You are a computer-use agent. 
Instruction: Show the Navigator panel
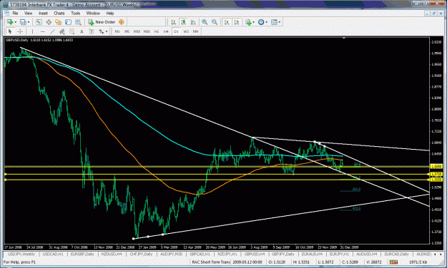click(x=59, y=22)
